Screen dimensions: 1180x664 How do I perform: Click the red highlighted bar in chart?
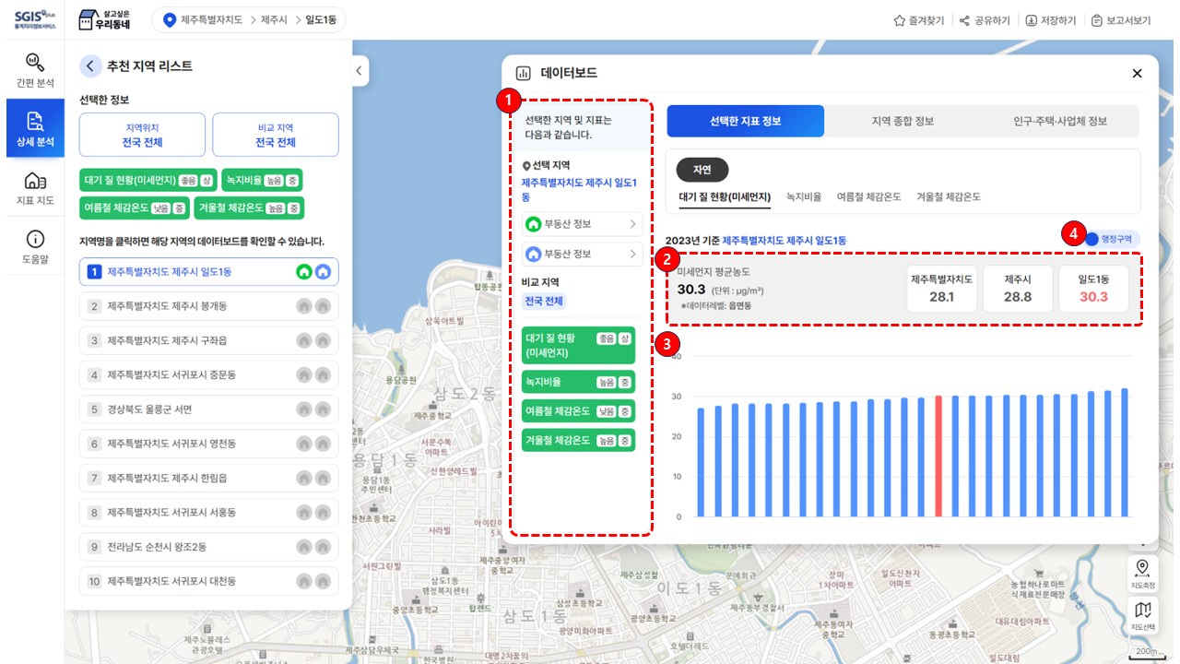point(938,456)
